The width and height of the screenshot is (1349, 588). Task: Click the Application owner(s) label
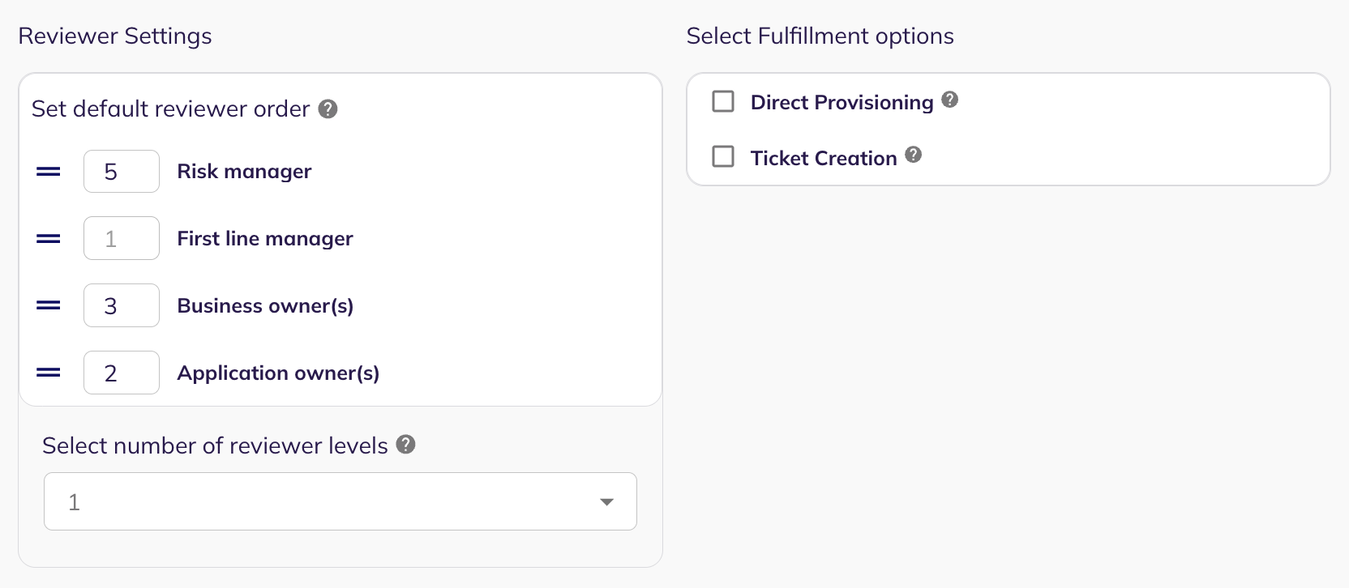[278, 373]
